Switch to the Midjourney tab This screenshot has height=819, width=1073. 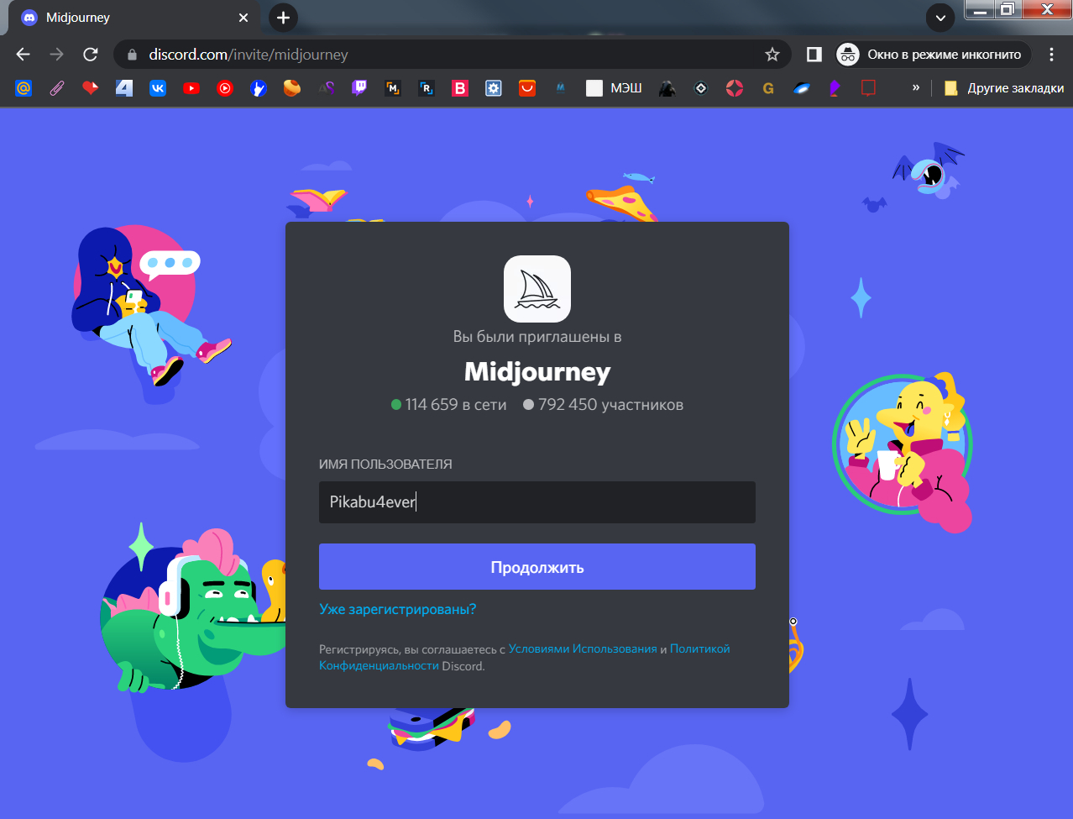(x=134, y=18)
